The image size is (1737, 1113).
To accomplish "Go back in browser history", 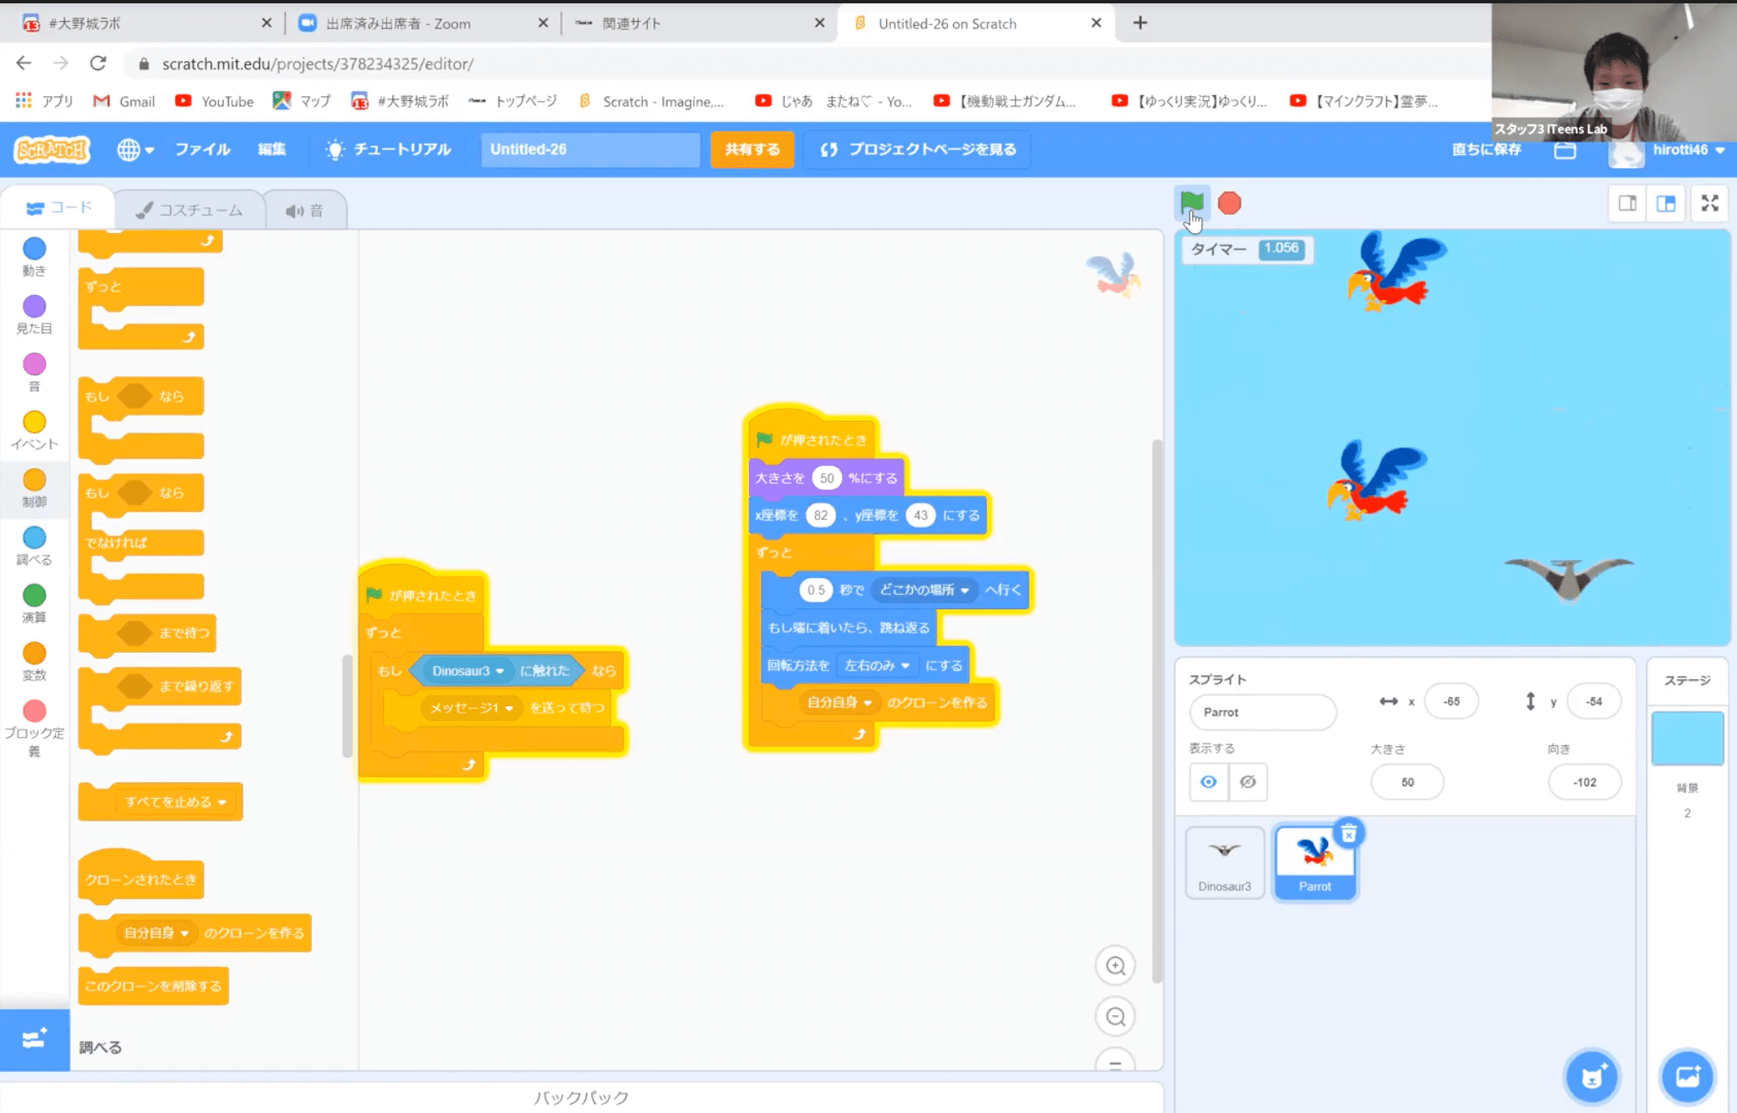I will [x=23, y=64].
